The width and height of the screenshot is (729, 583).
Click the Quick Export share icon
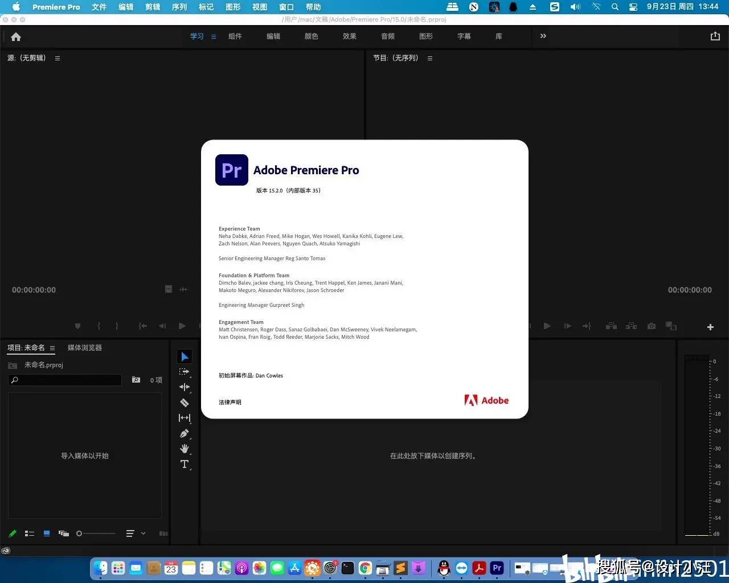pyautogui.click(x=715, y=36)
